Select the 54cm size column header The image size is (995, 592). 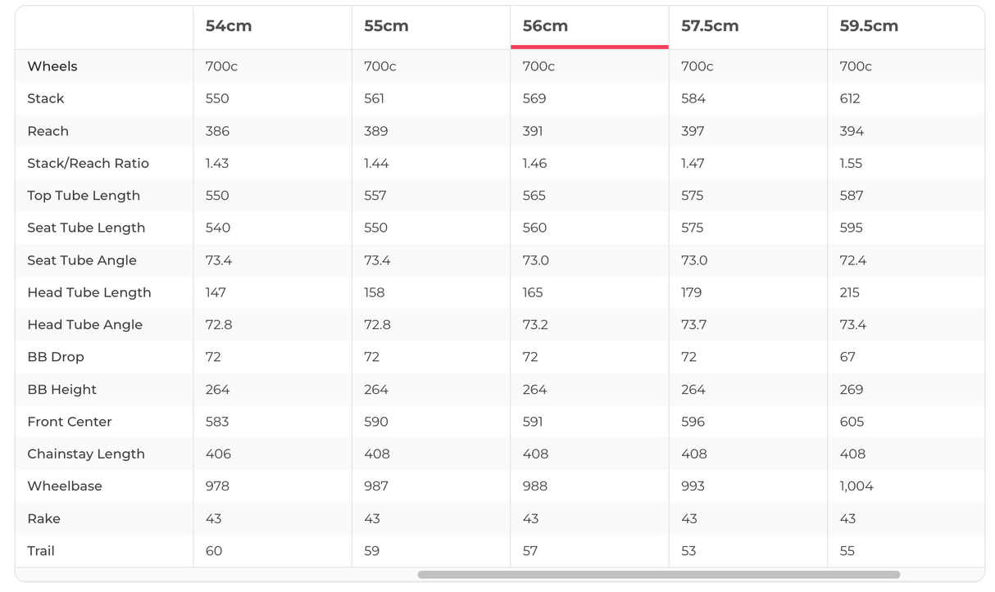(229, 26)
